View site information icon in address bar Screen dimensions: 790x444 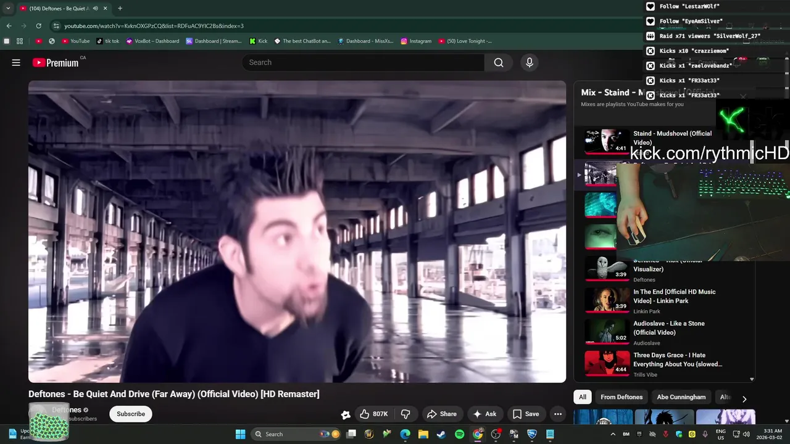point(56,26)
